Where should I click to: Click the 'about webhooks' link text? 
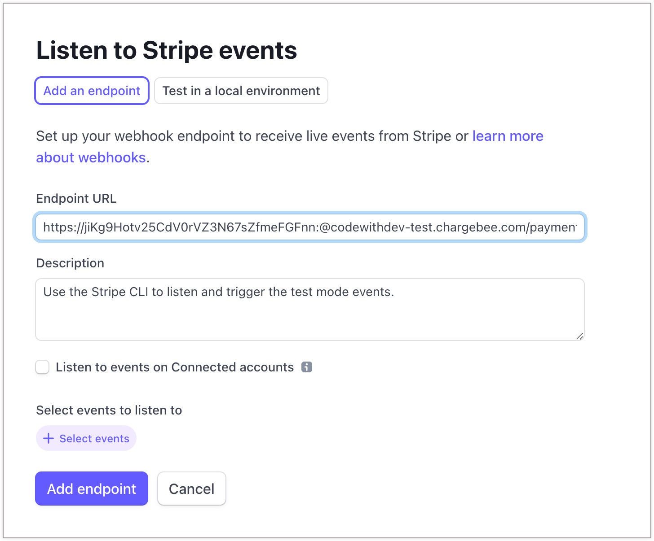coord(91,157)
